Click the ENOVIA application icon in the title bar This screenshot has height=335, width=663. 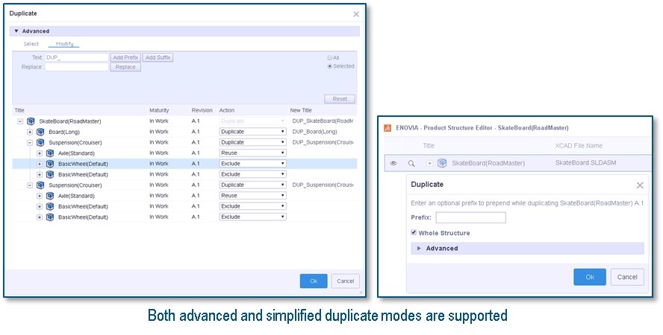pos(387,128)
